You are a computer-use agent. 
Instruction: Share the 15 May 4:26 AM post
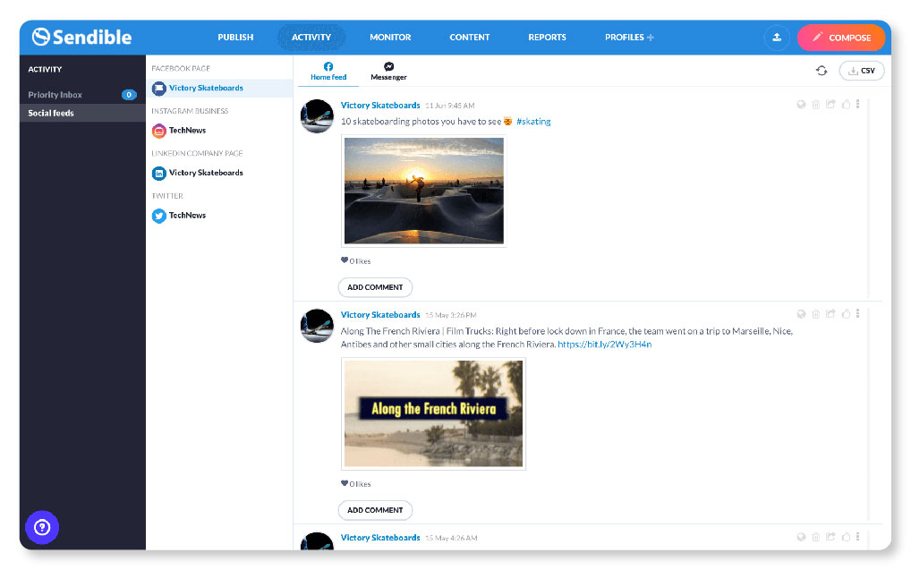point(830,538)
